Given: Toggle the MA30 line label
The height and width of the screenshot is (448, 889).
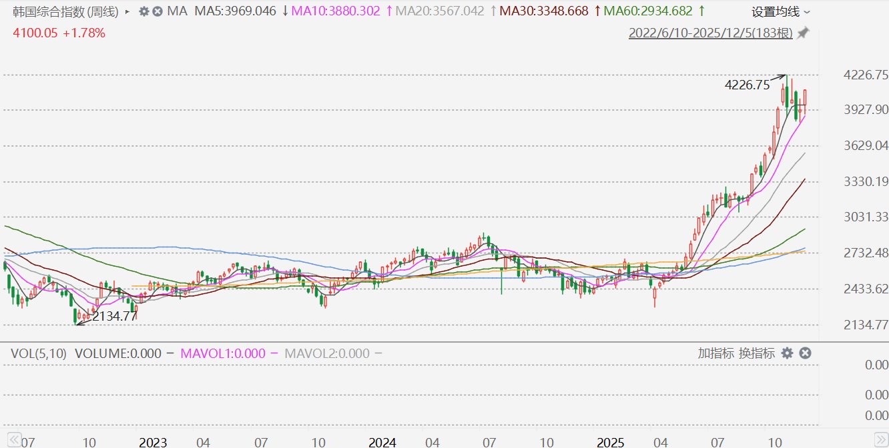Looking at the screenshot, I should (544, 11).
